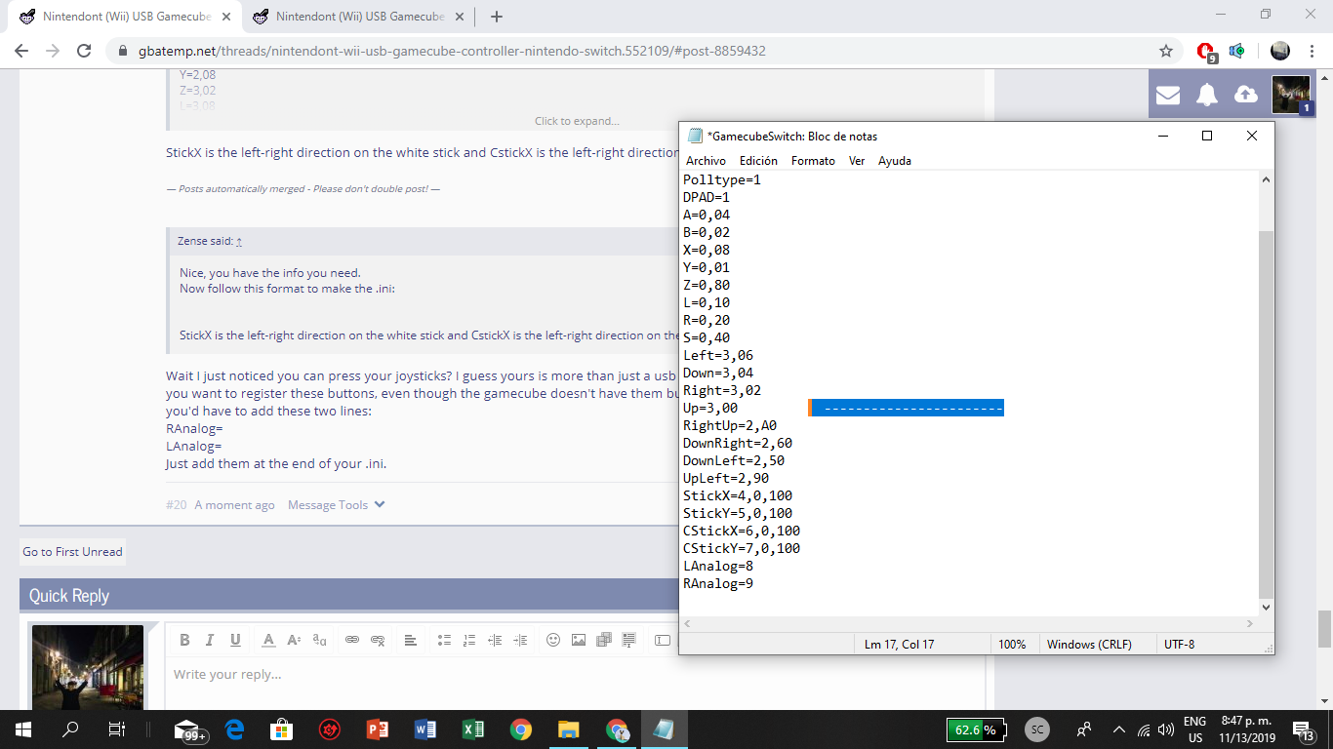Insert an image in the reply editor
This screenshot has height=749, width=1333.
(579, 640)
